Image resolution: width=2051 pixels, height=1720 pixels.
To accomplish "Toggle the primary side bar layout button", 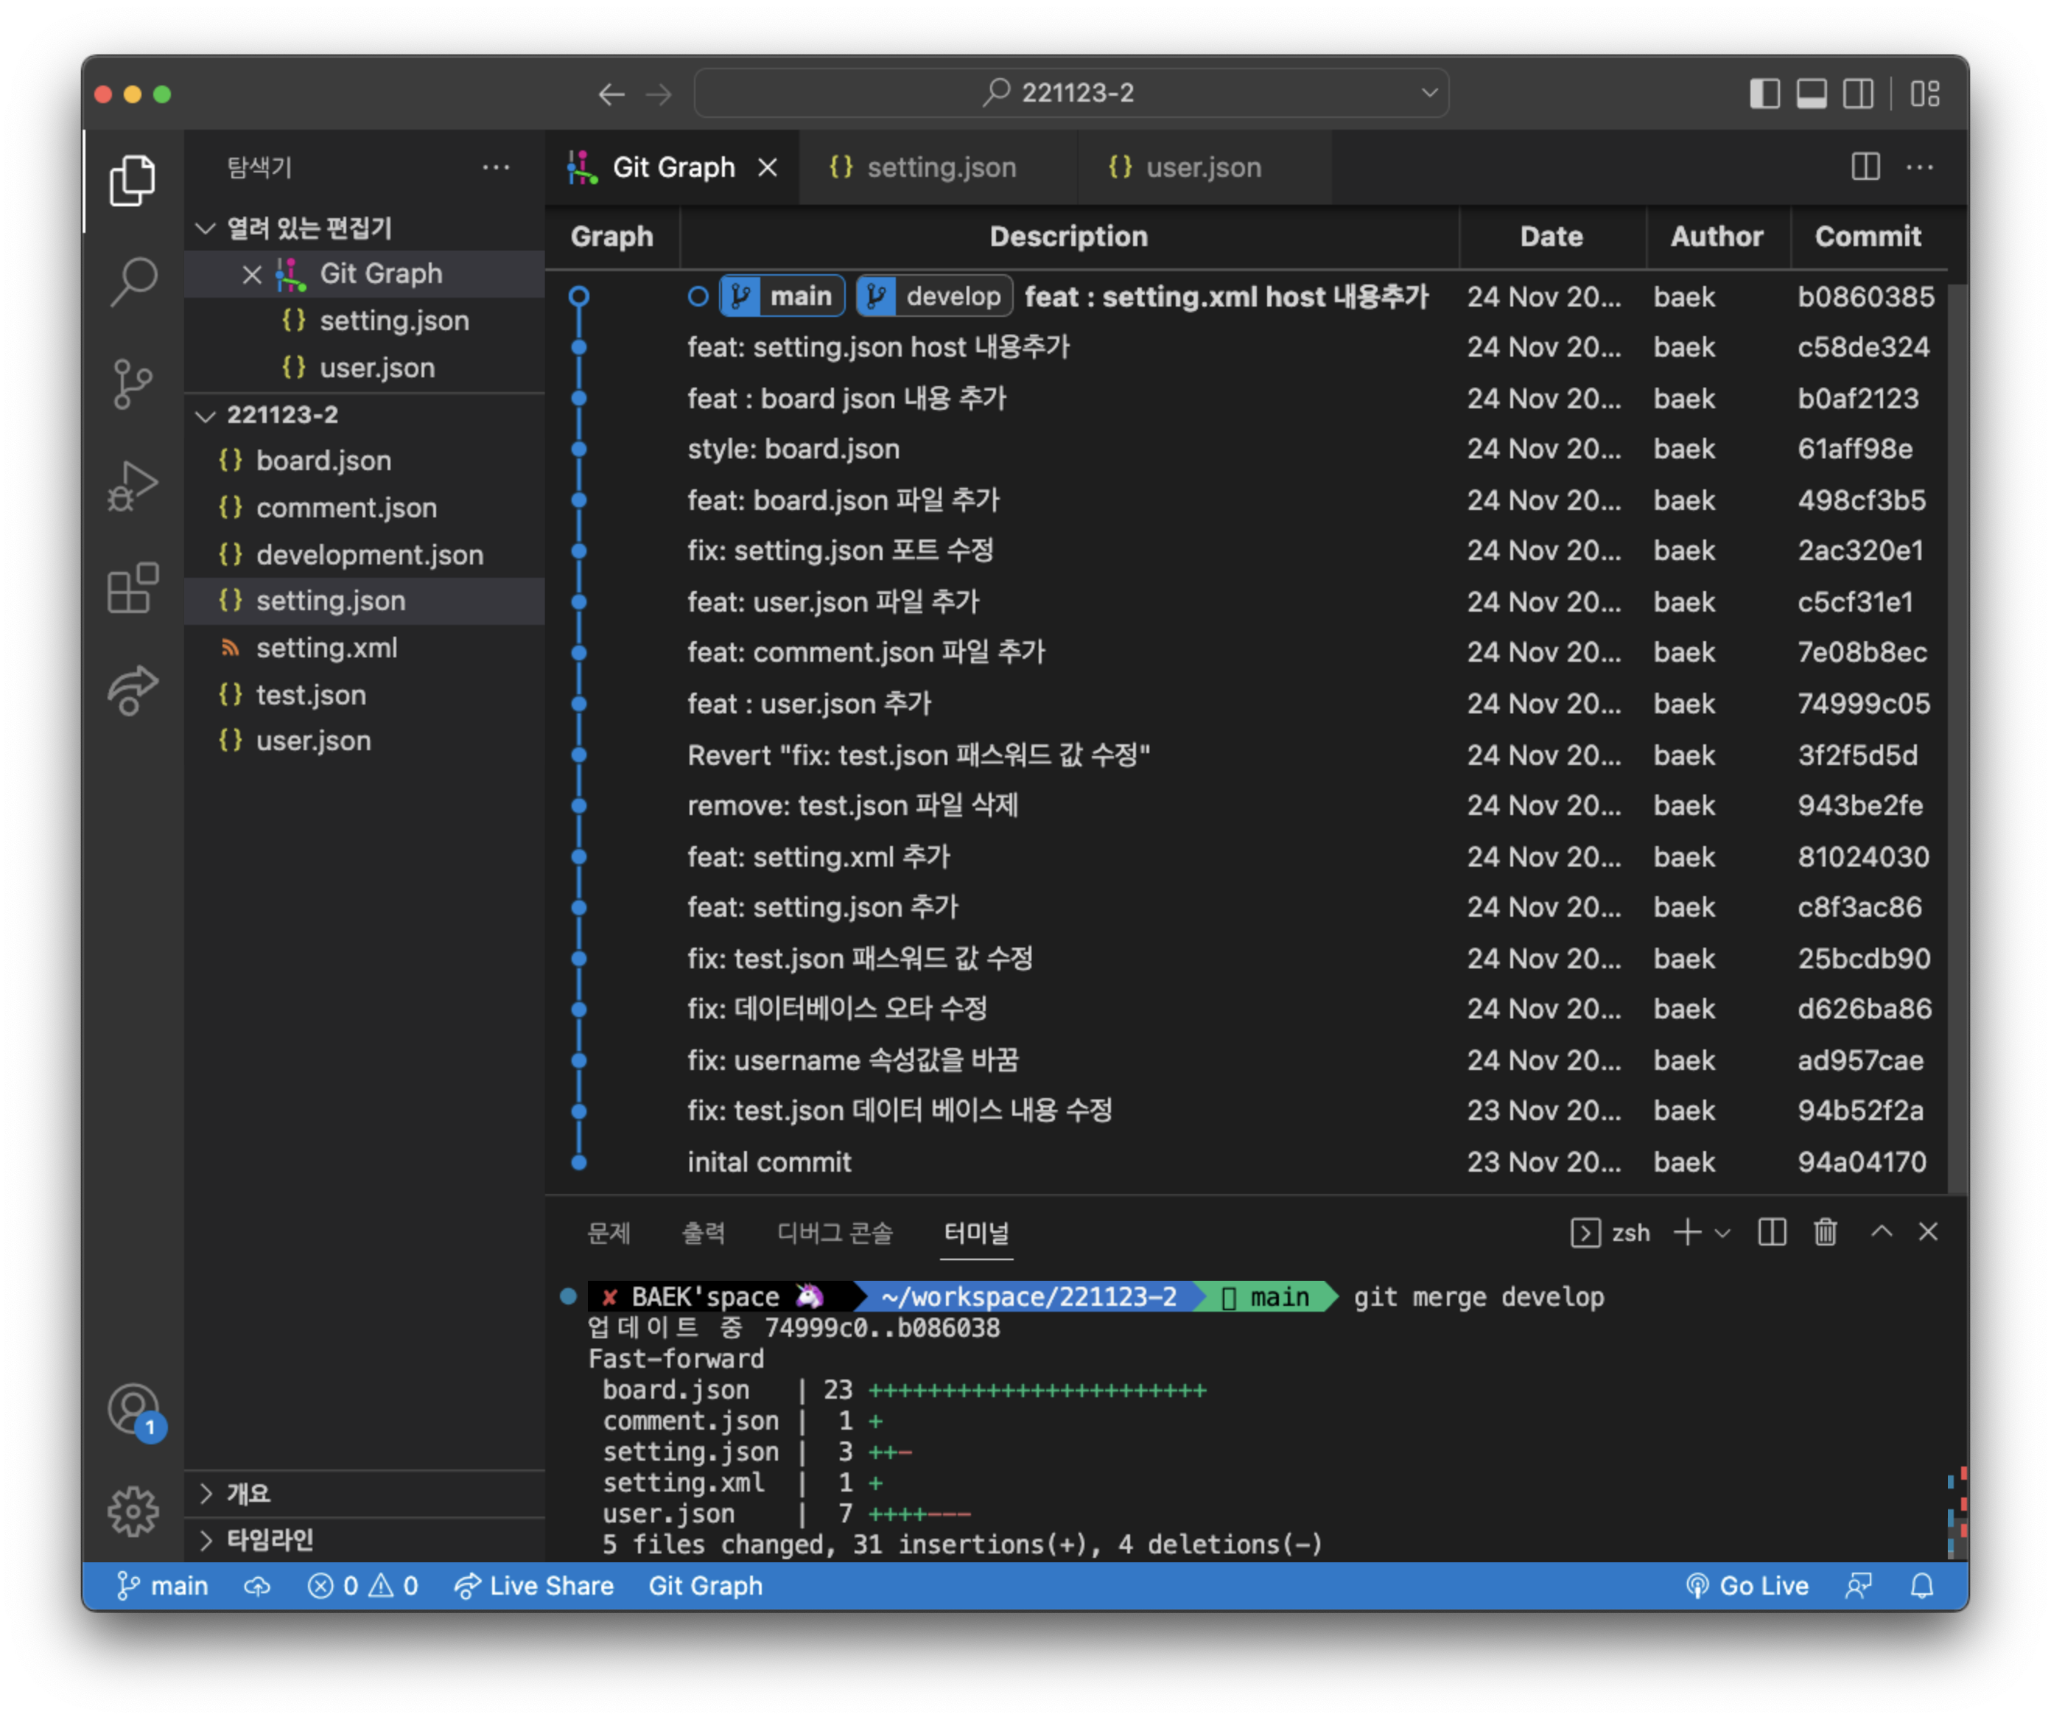I will coord(1764,94).
